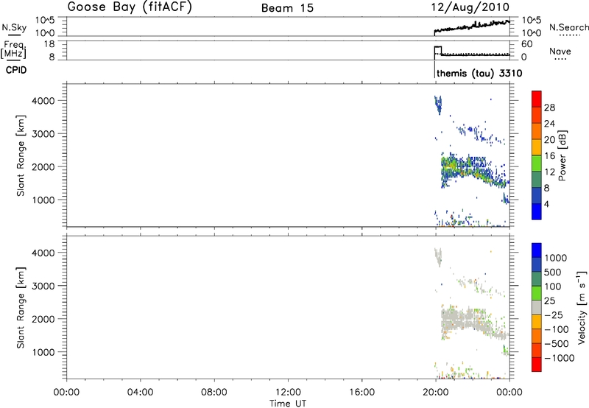Click the 'Velocity [m s⁻¹]' colorbar title
Viewport: 589px width, 408px height.
pos(582,307)
